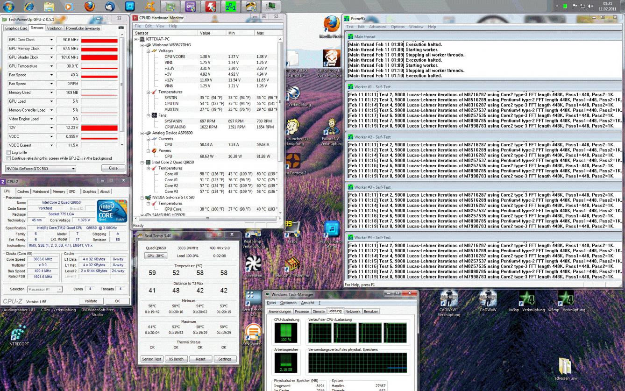Launch iw3sp desktop shortcut

pos(527,302)
